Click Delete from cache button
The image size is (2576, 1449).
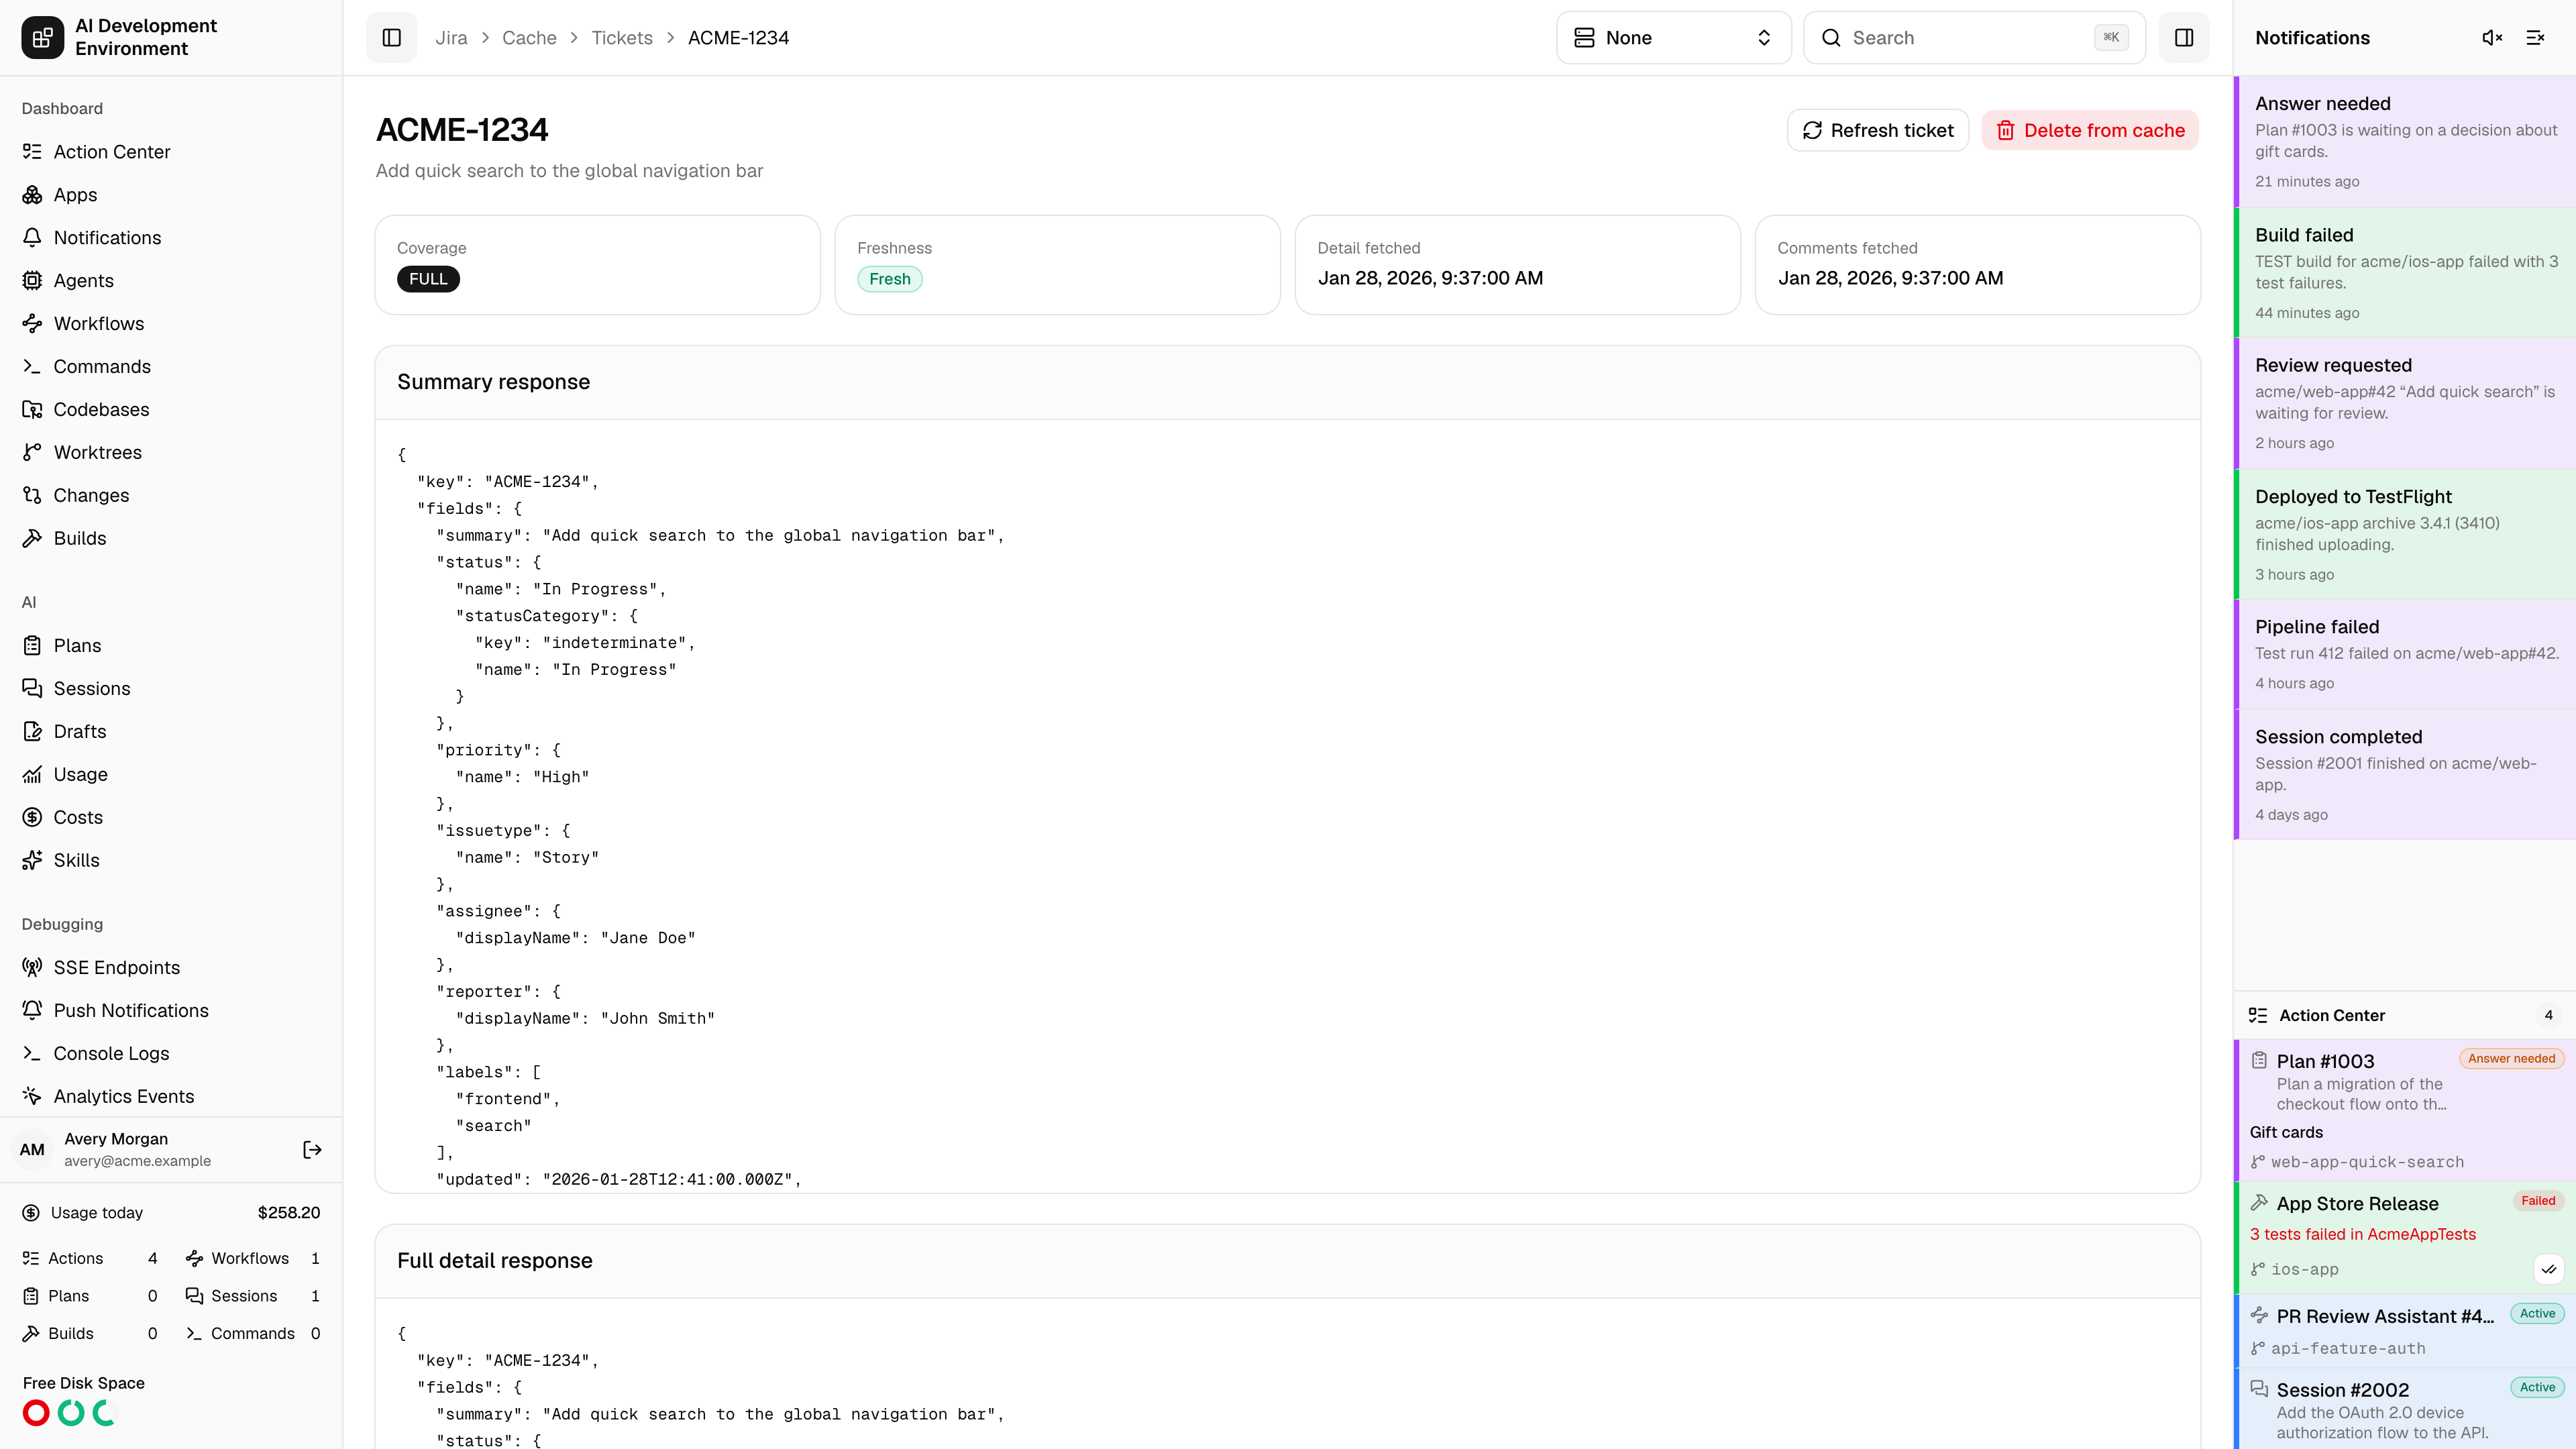pos(2090,131)
